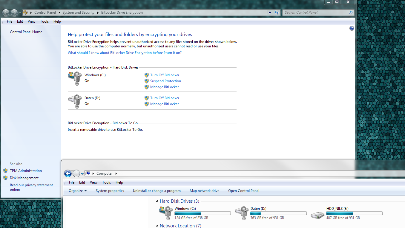
Task: Go to Control Panel Home
Action: click(x=26, y=32)
